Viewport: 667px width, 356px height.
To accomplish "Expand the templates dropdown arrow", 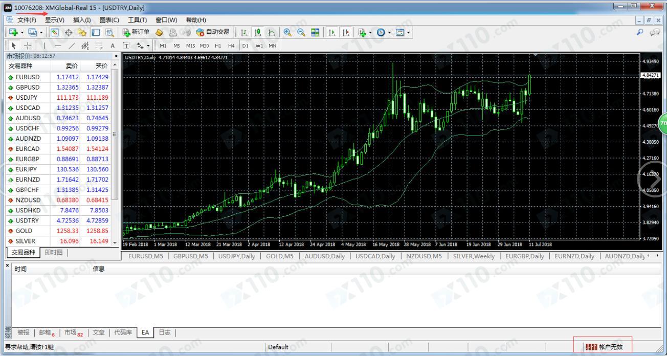I will click(408, 32).
